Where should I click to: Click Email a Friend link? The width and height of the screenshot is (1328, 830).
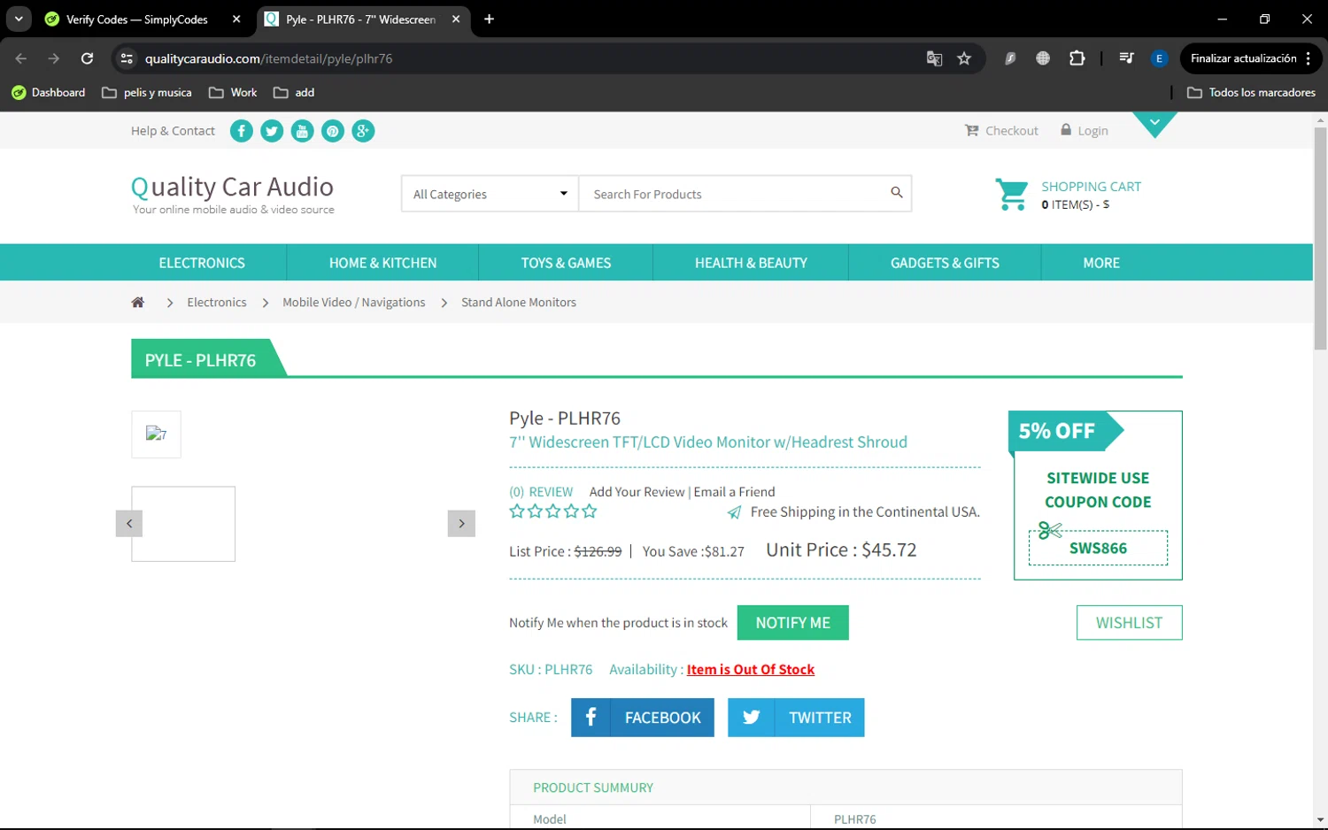click(x=734, y=492)
